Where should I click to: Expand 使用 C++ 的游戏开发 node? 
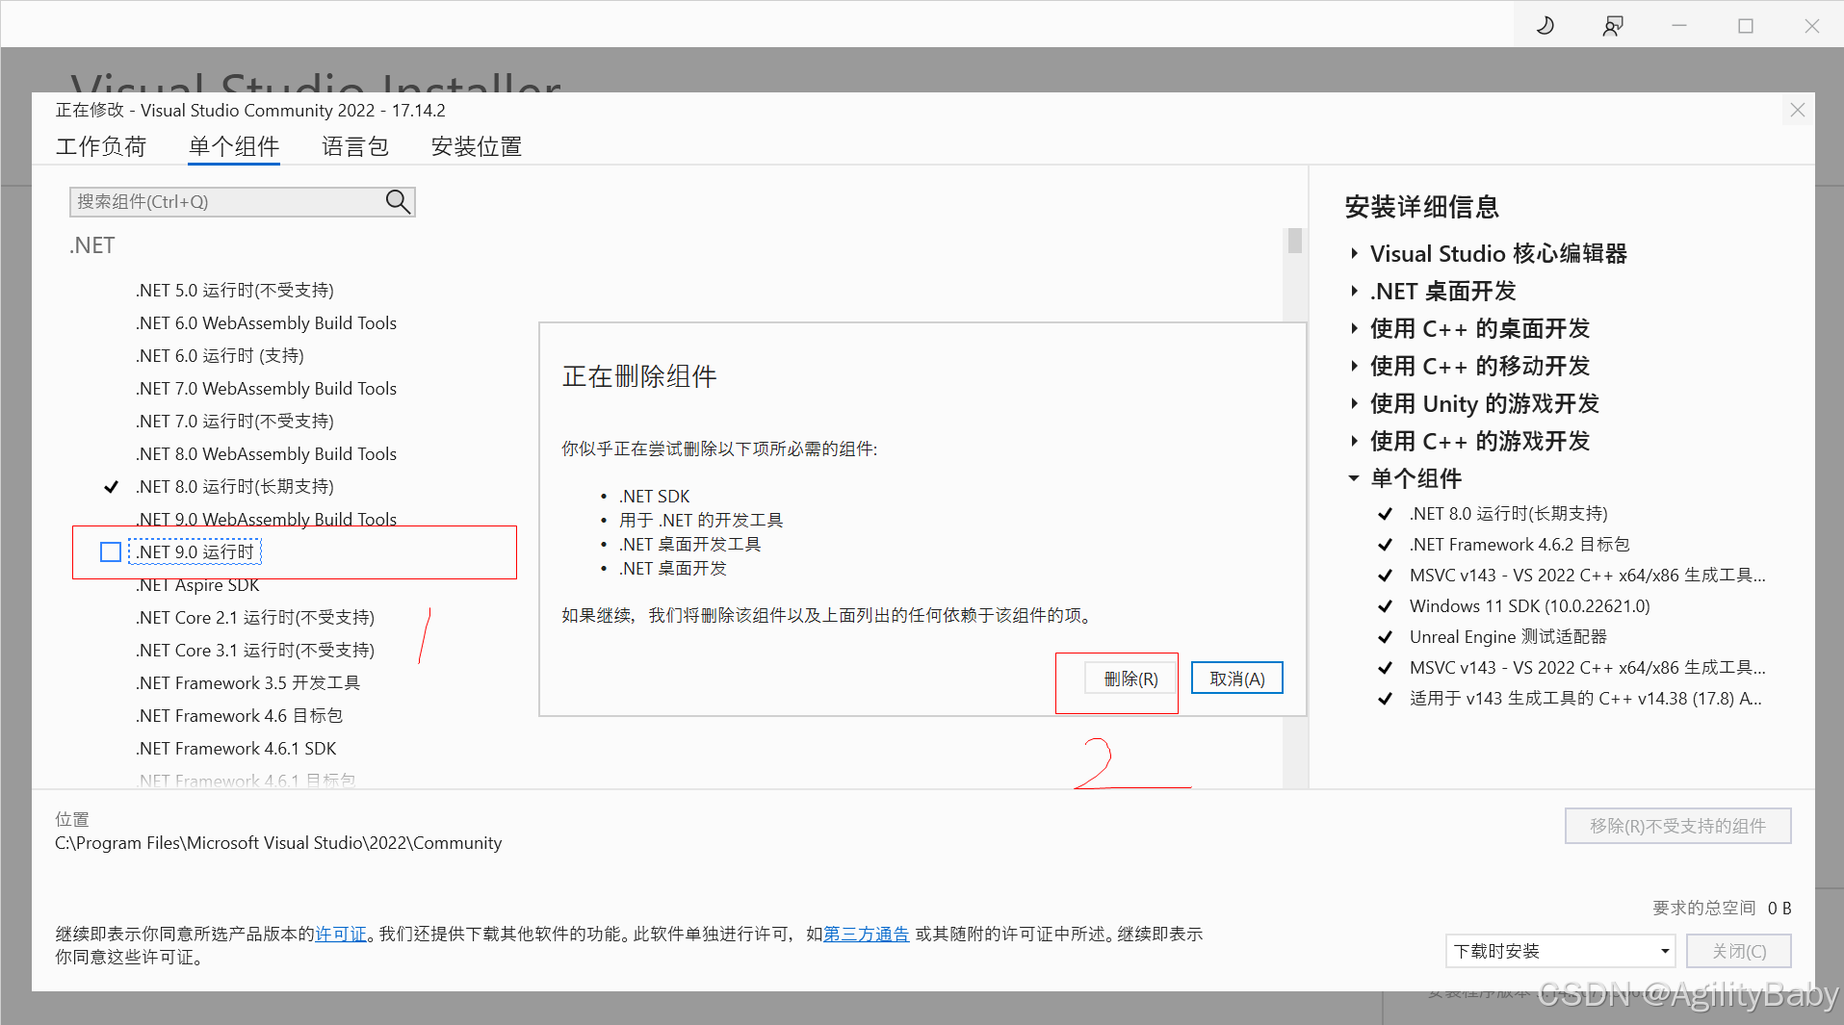pos(1354,441)
